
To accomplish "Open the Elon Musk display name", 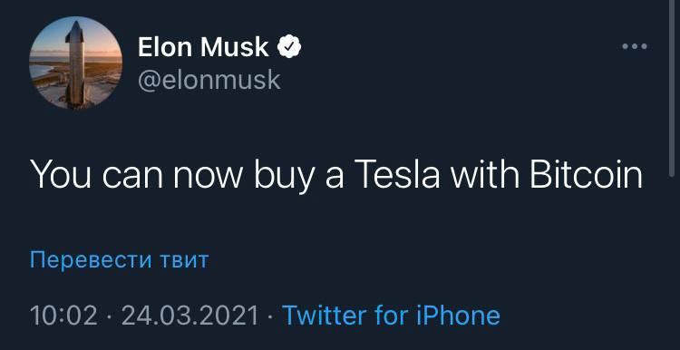I will 203,47.
